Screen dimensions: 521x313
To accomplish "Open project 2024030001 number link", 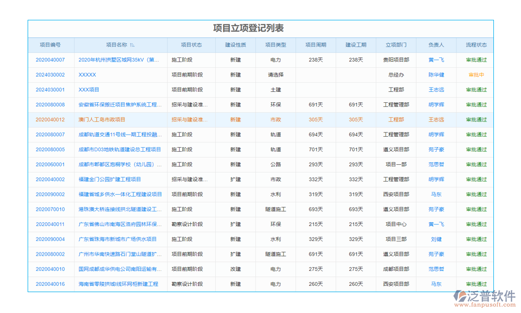I will [51, 90].
